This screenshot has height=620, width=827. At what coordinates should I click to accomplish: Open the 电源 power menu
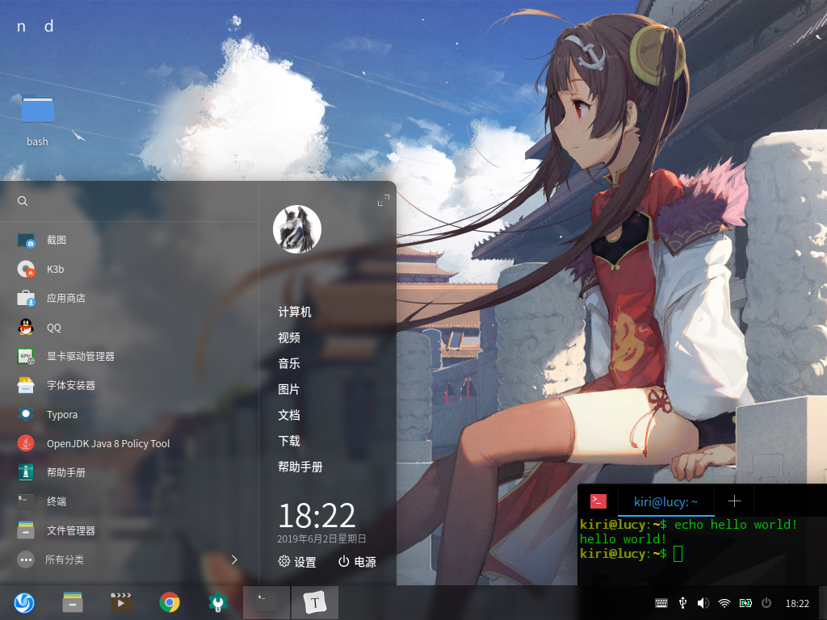coord(356,562)
